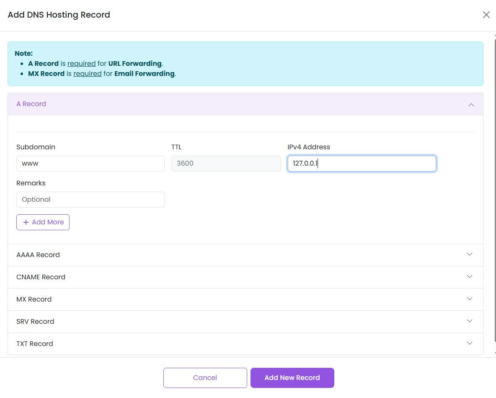This screenshot has width=496, height=398.
Task: Open section by clicking MX Record title
Action: click(34, 299)
